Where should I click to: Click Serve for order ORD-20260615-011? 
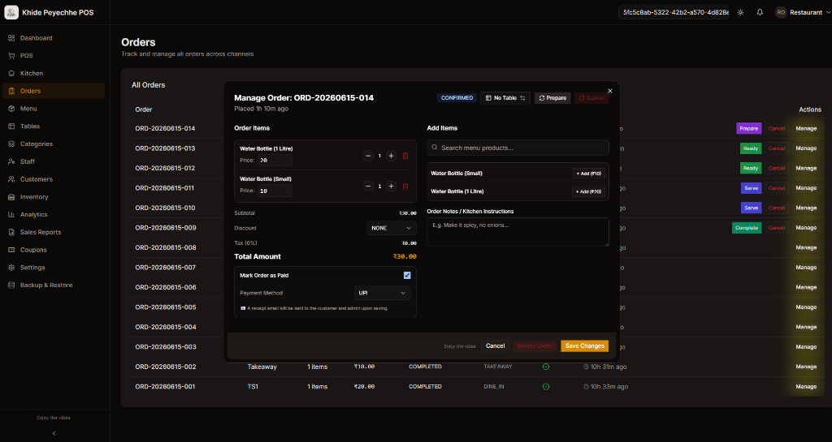point(751,188)
